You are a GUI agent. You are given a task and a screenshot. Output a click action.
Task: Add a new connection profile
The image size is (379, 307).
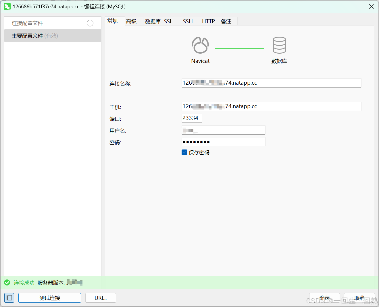90,23
